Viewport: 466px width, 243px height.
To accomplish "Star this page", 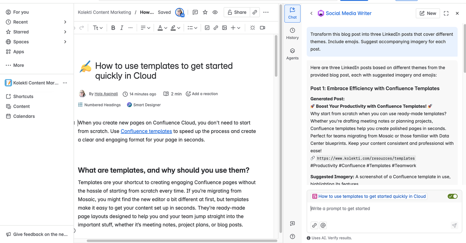I will [205, 12].
